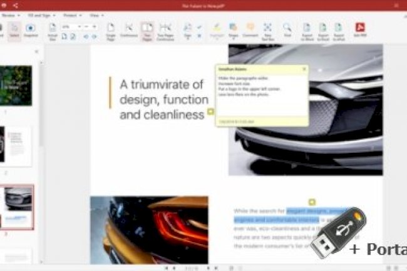This screenshot has width=407, height=271.
Task: Rotate view using right rotate arrow
Action: [x=94, y=36]
